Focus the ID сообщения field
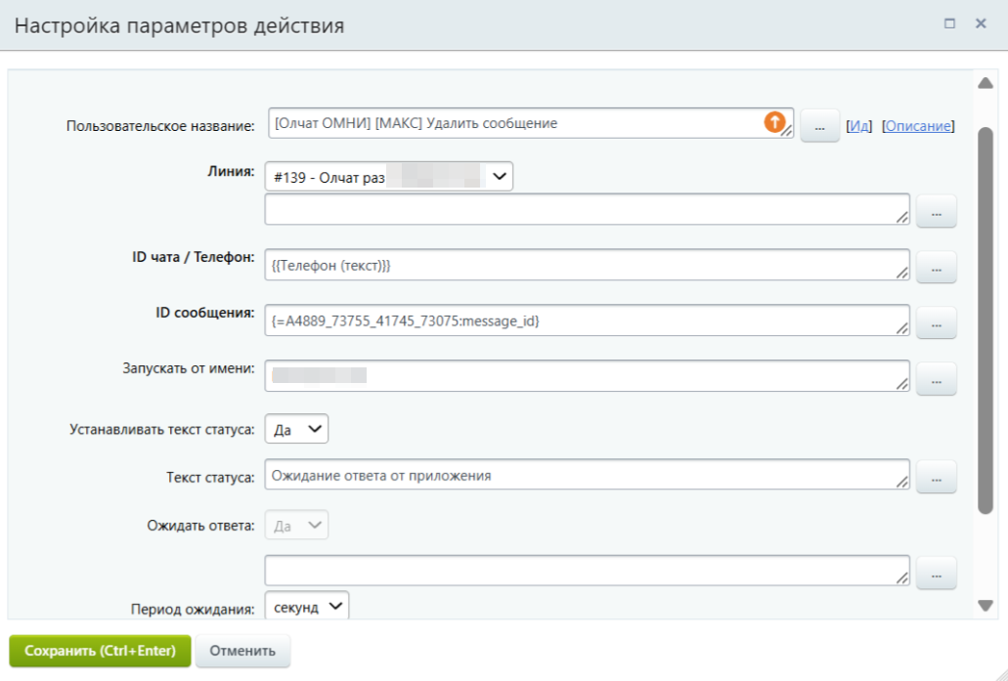Image resolution: width=1008 pixels, height=681 pixels. [587, 319]
